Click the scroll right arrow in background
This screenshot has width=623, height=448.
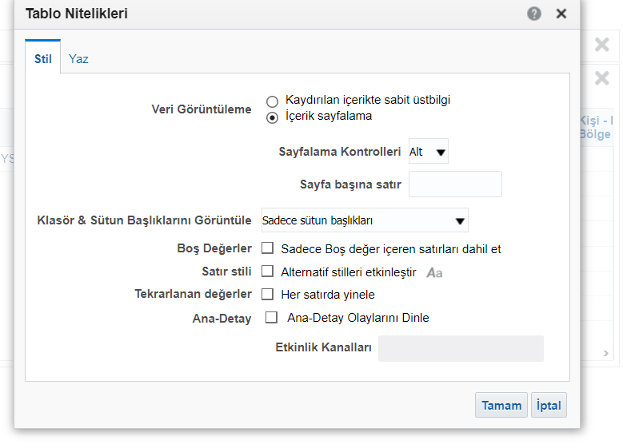point(606,353)
